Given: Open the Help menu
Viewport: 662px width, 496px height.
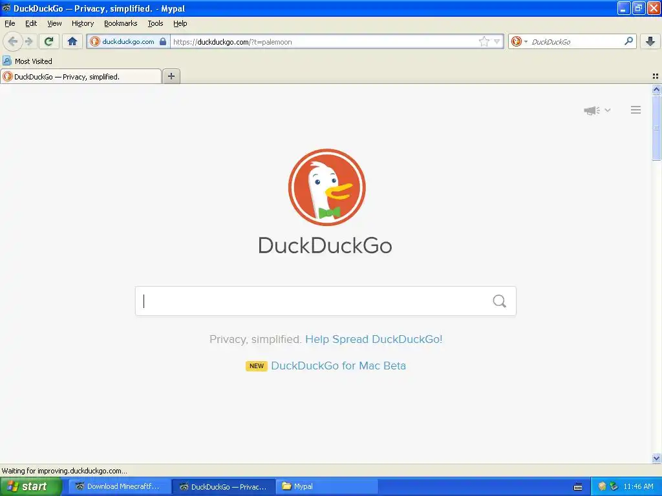Looking at the screenshot, I should (x=180, y=23).
